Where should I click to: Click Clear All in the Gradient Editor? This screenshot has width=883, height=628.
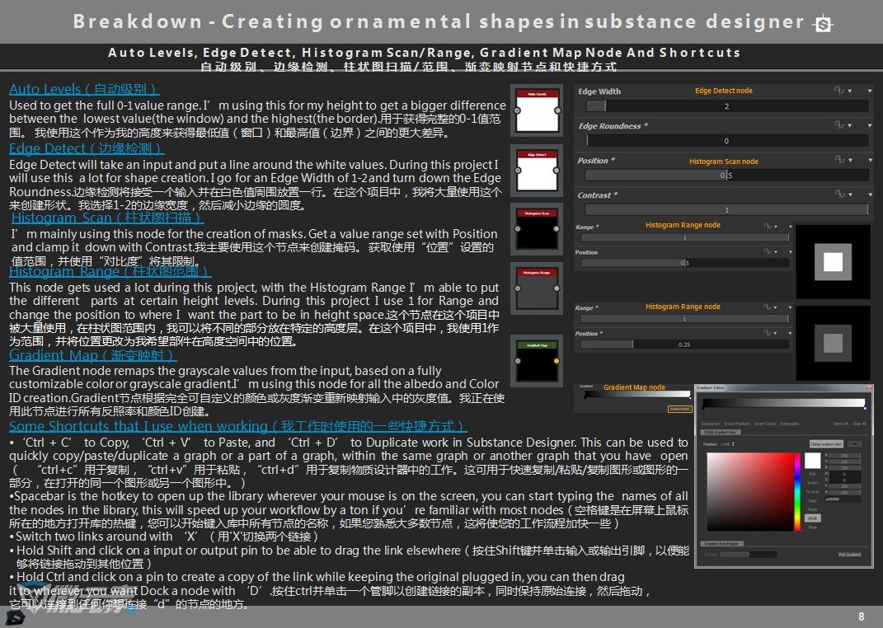click(x=859, y=424)
